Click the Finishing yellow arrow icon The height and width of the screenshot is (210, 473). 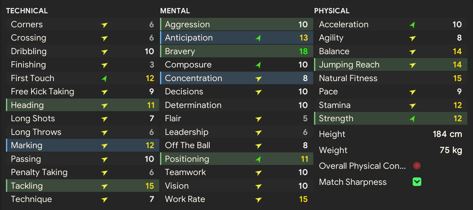pos(104,65)
